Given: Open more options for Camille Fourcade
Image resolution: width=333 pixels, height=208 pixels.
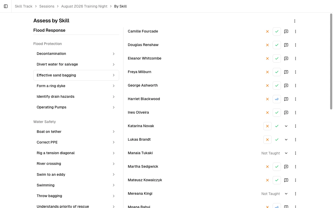Looking at the screenshot, I should 296,31.
